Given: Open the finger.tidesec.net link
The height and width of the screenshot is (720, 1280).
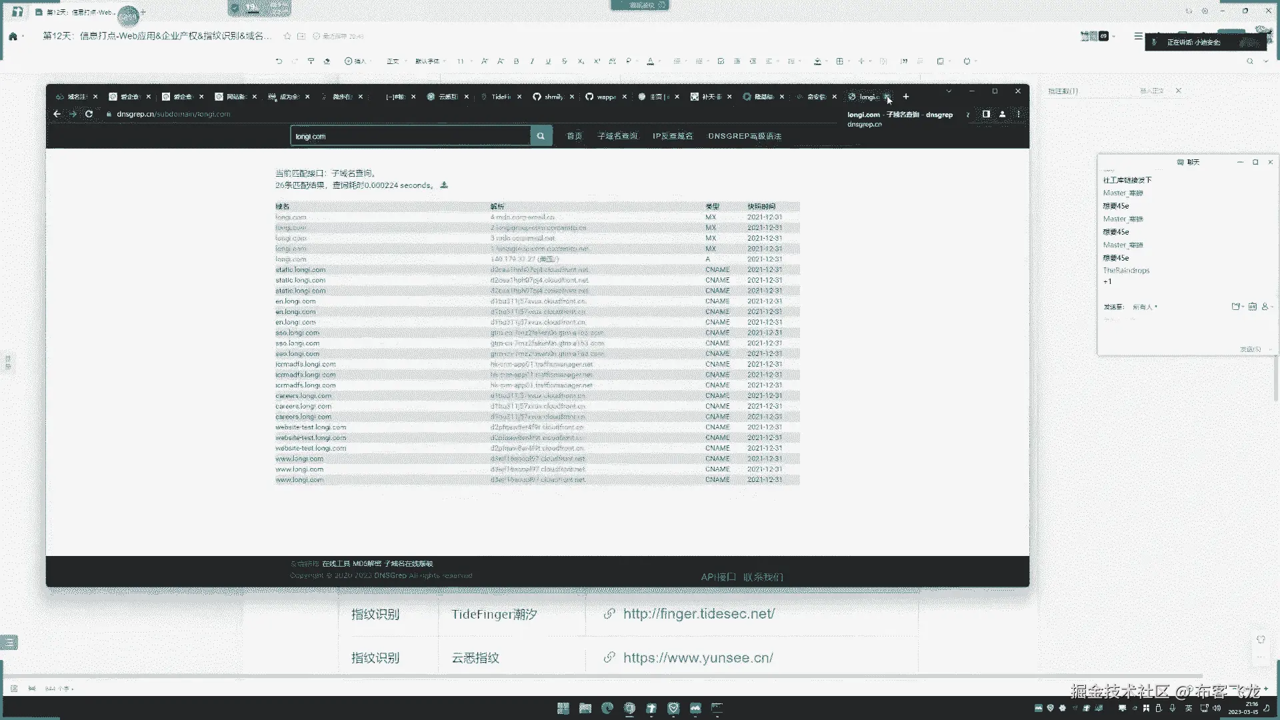Looking at the screenshot, I should point(698,614).
